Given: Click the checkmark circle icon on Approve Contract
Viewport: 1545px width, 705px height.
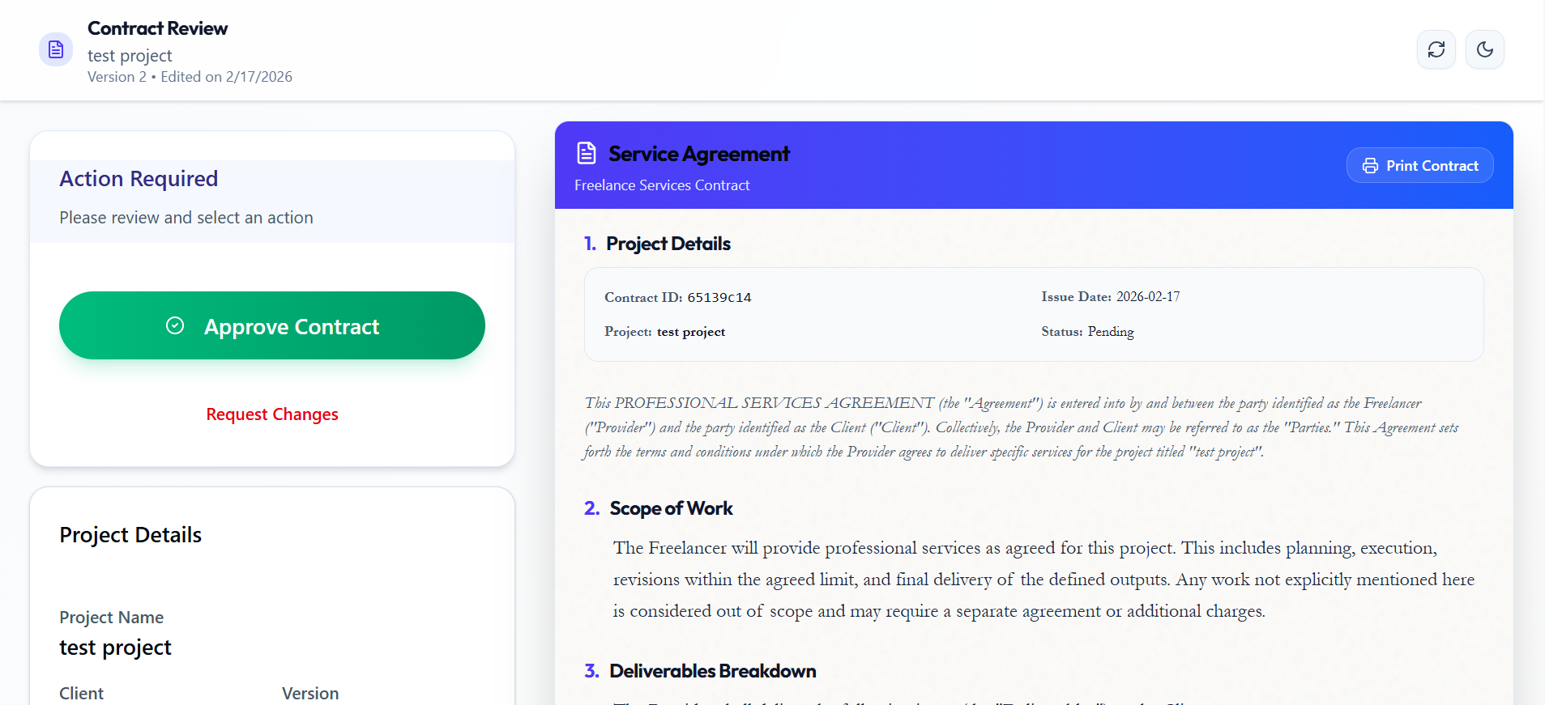Looking at the screenshot, I should click(x=175, y=325).
